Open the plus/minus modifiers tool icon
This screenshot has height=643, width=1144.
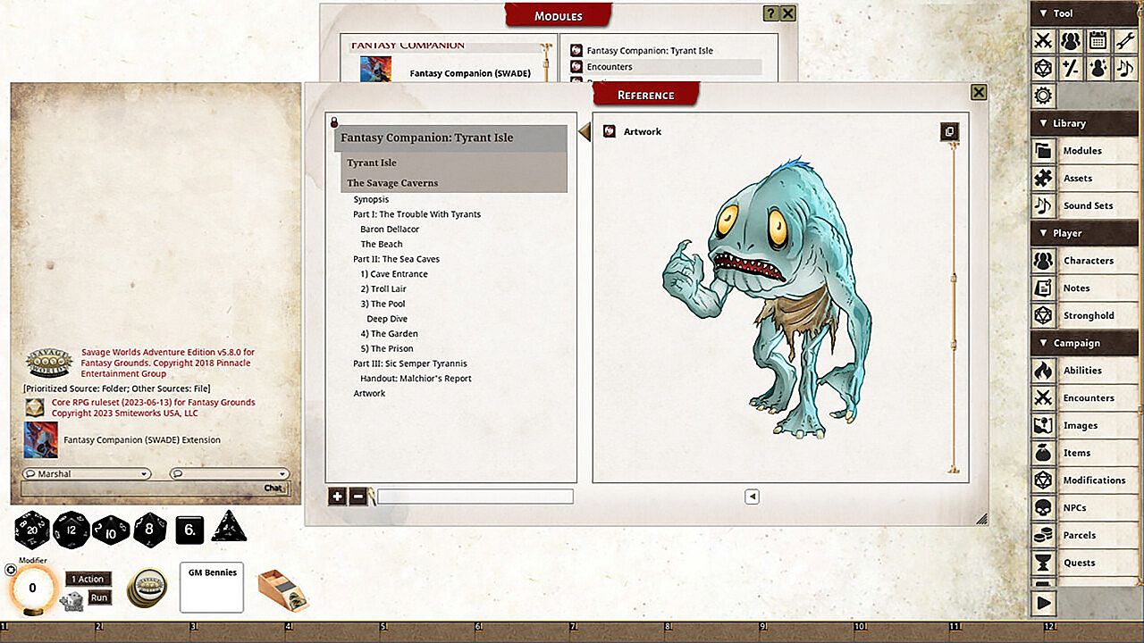tap(1071, 68)
